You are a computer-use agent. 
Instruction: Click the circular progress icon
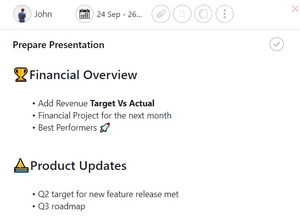[x=203, y=14]
